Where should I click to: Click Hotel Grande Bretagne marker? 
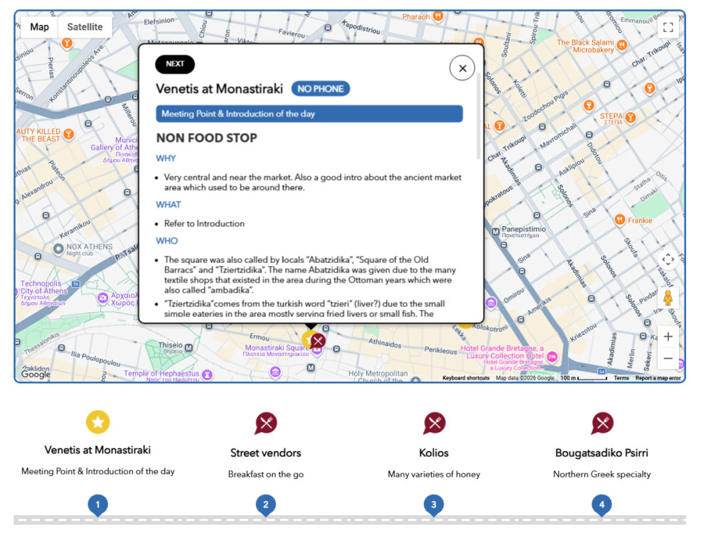pos(552,357)
